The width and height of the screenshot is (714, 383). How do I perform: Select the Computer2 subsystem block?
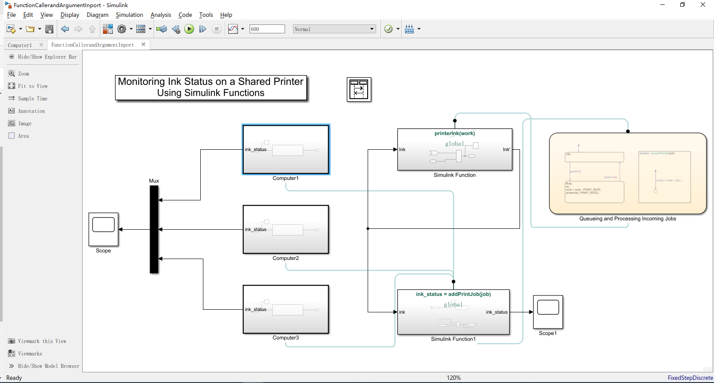(x=286, y=229)
